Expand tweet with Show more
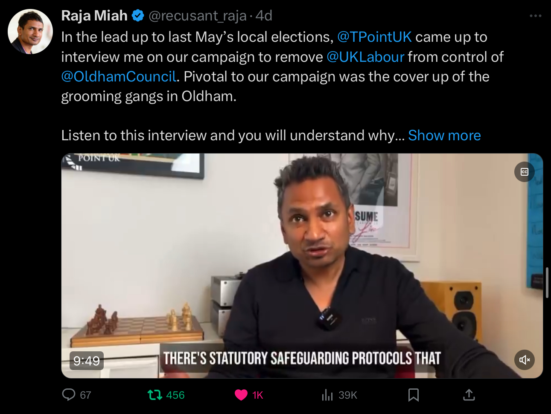551x414 pixels. coord(444,136)
